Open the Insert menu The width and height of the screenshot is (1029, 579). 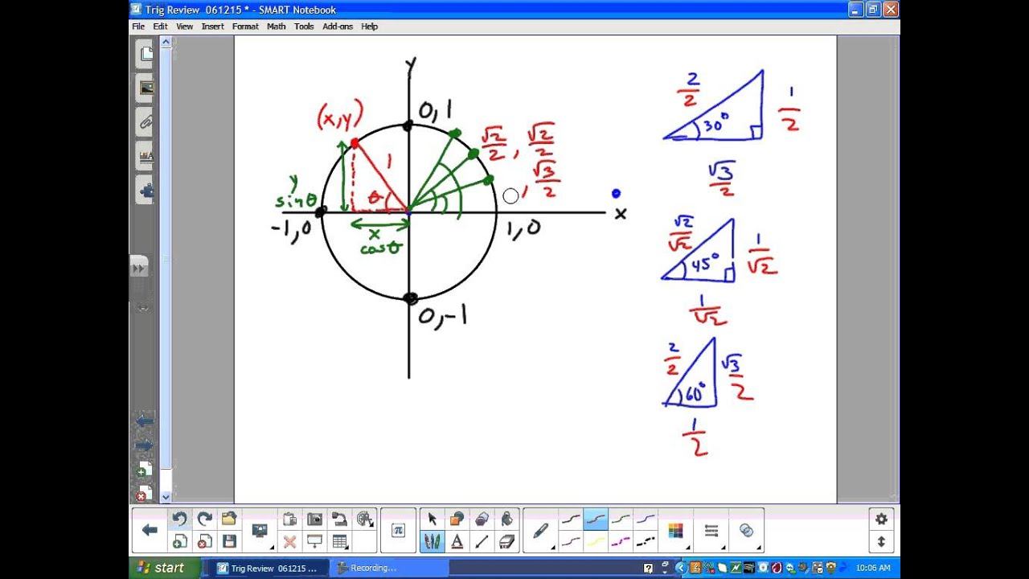point(213,27)
